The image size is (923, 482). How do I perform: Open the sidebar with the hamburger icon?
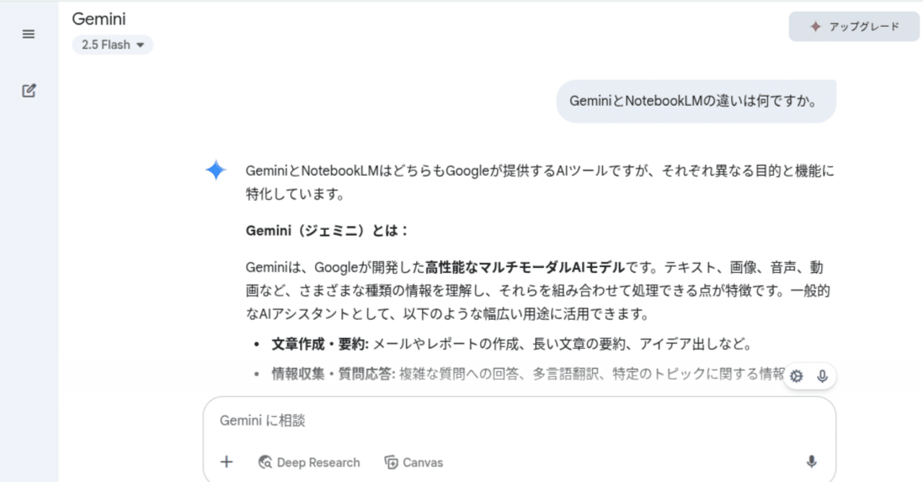pyautogui.click(x=27, y=33)
